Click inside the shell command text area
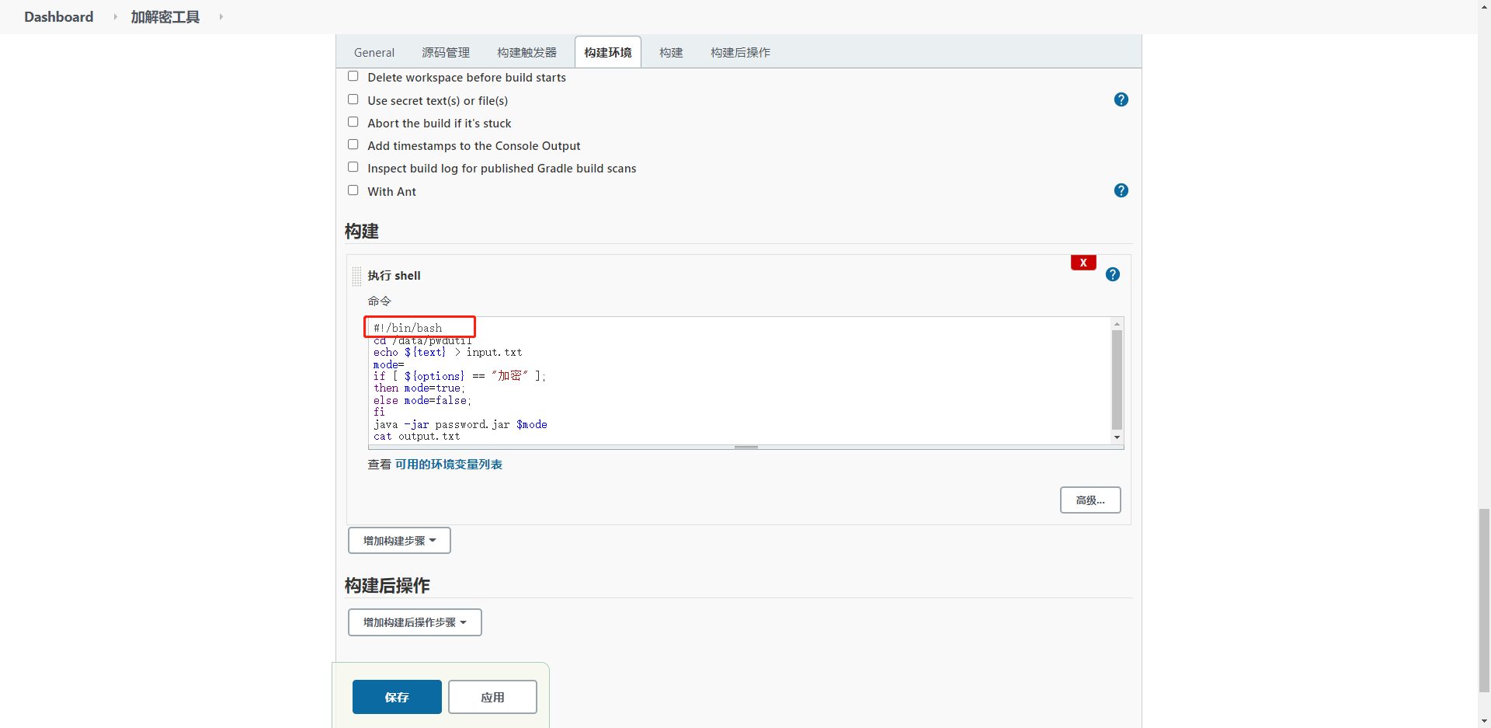 click(x=699, y=381)
